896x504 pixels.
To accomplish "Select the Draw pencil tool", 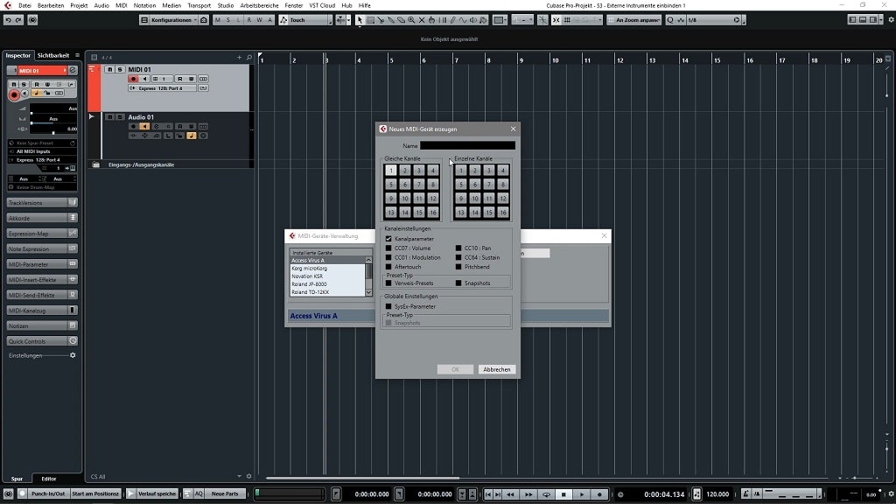I will tap(452, 20).
